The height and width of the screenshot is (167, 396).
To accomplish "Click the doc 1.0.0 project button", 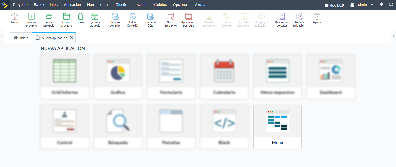I will coord(334,5).
